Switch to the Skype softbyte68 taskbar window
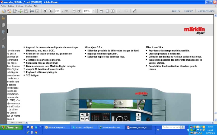217x135 pixels. 84,127
